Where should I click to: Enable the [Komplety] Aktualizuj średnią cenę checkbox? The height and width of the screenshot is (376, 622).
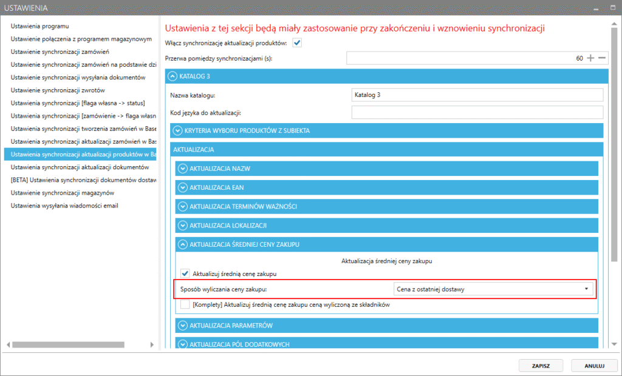tap(185, 304)
